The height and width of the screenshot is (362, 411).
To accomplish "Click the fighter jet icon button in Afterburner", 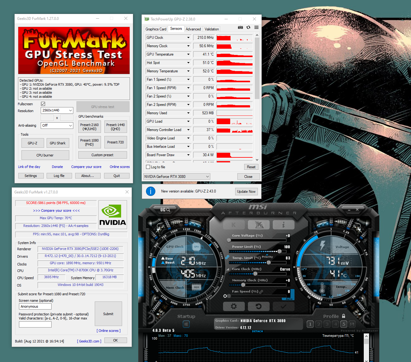I will pos(258,225).
